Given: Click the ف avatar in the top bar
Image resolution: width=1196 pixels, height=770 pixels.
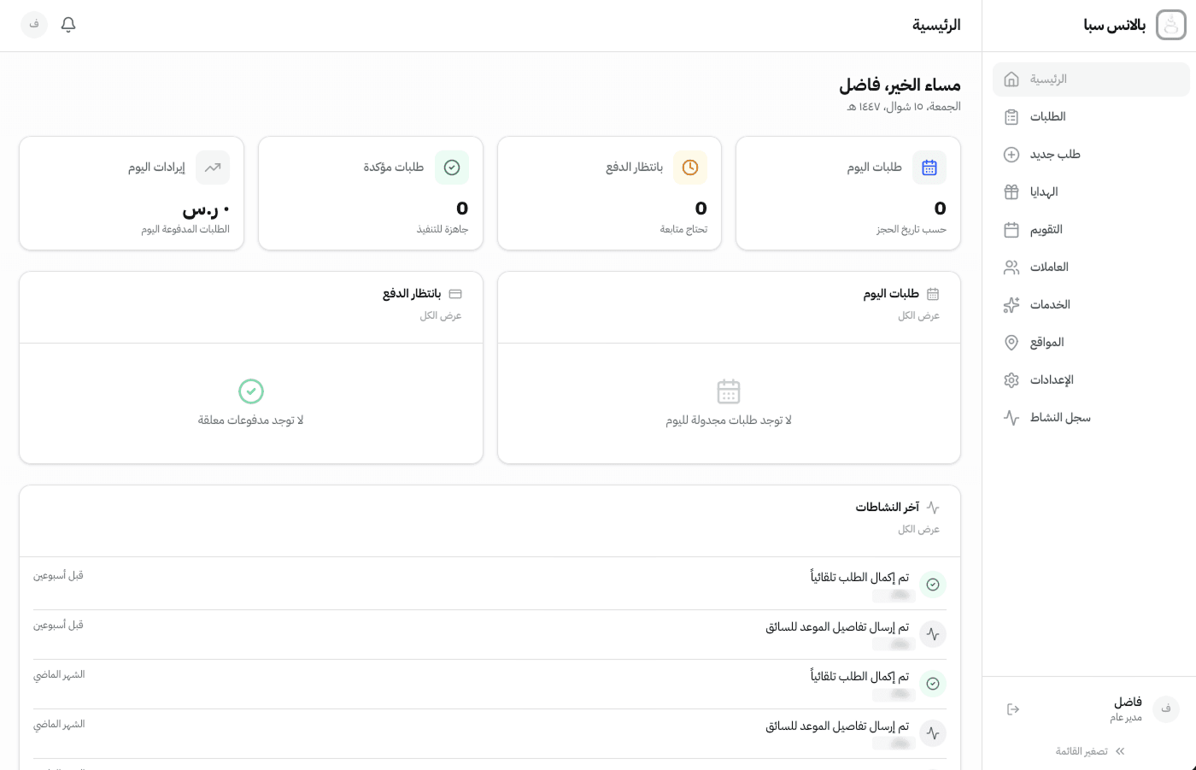Looking at the screenshot, I should [x=33, y=25].
